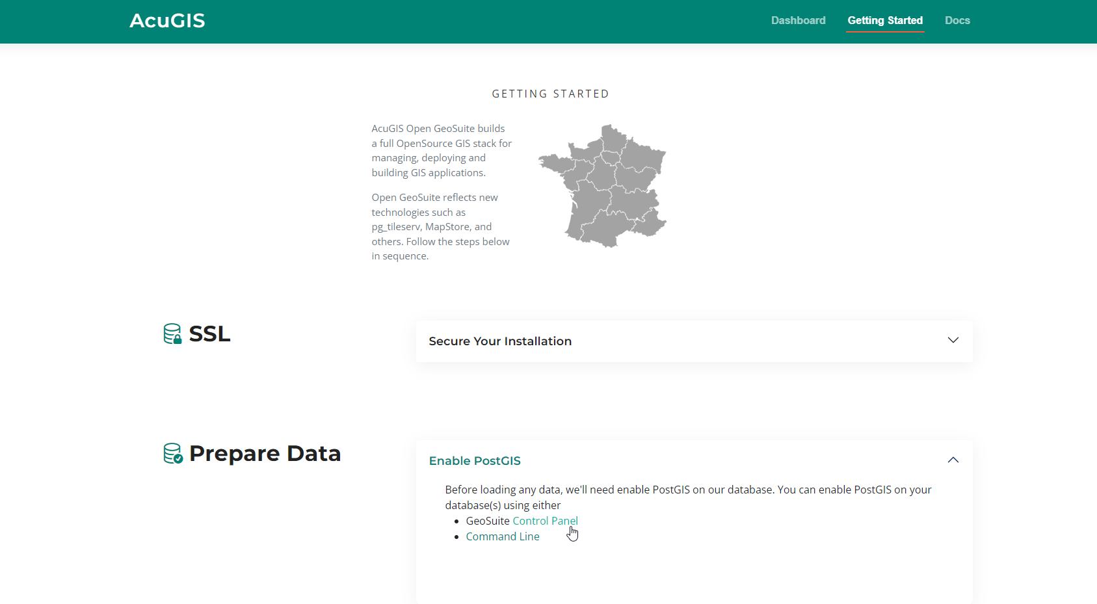Follow the Command Line link
Image resolution: width=1097 pixels, height=604 pixels.
pyautogui.click(x=503, y=536)
